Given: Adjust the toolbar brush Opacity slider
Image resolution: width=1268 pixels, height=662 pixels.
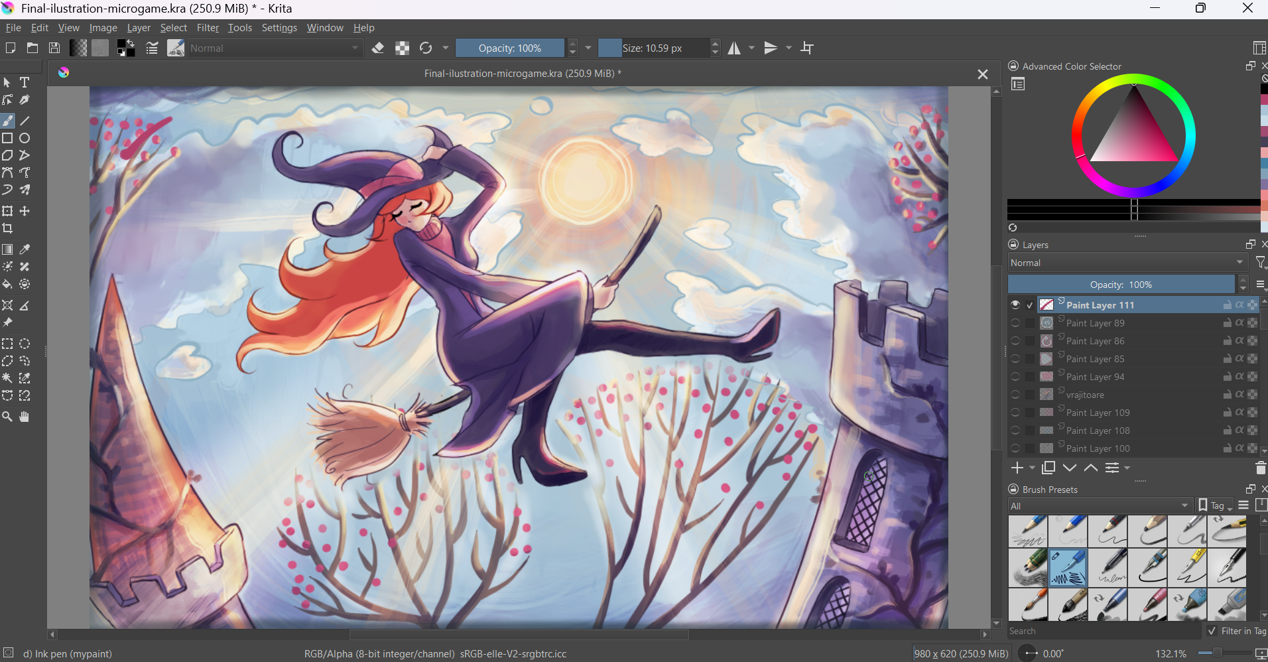Looking at the screenshot, I should pyautogui.click(x=509, y=48).
